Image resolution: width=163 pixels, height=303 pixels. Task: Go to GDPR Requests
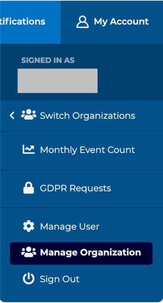[81, 189]
